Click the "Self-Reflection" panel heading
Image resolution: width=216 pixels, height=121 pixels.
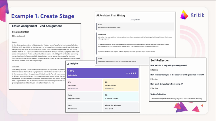(160, 61)
